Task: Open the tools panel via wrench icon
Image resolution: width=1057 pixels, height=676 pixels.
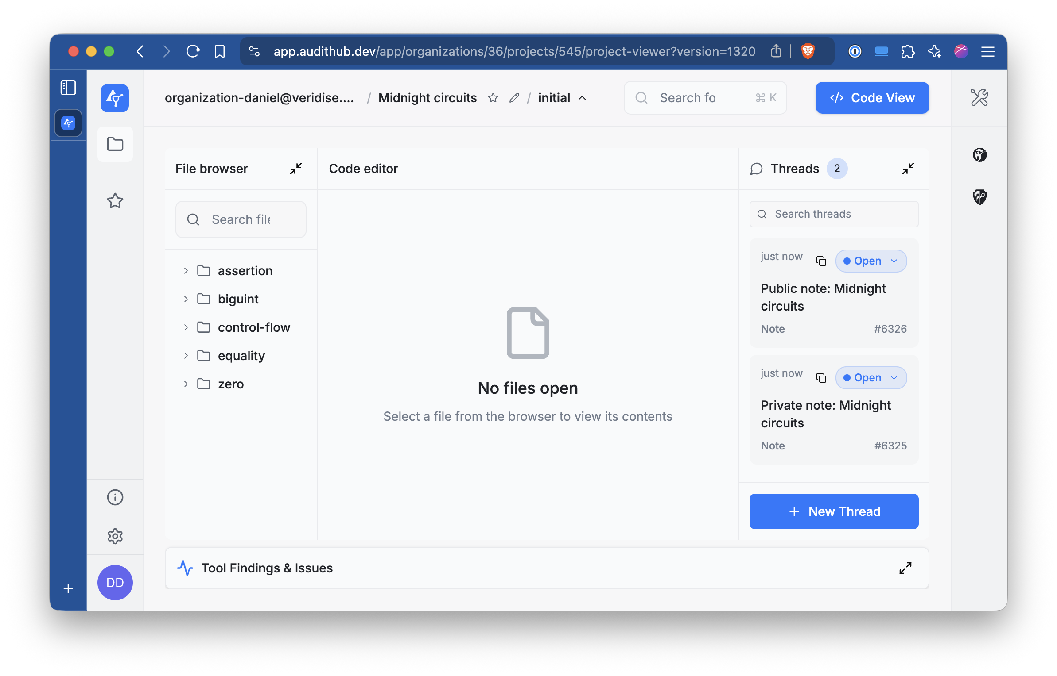Action: [x=979, y=97]
